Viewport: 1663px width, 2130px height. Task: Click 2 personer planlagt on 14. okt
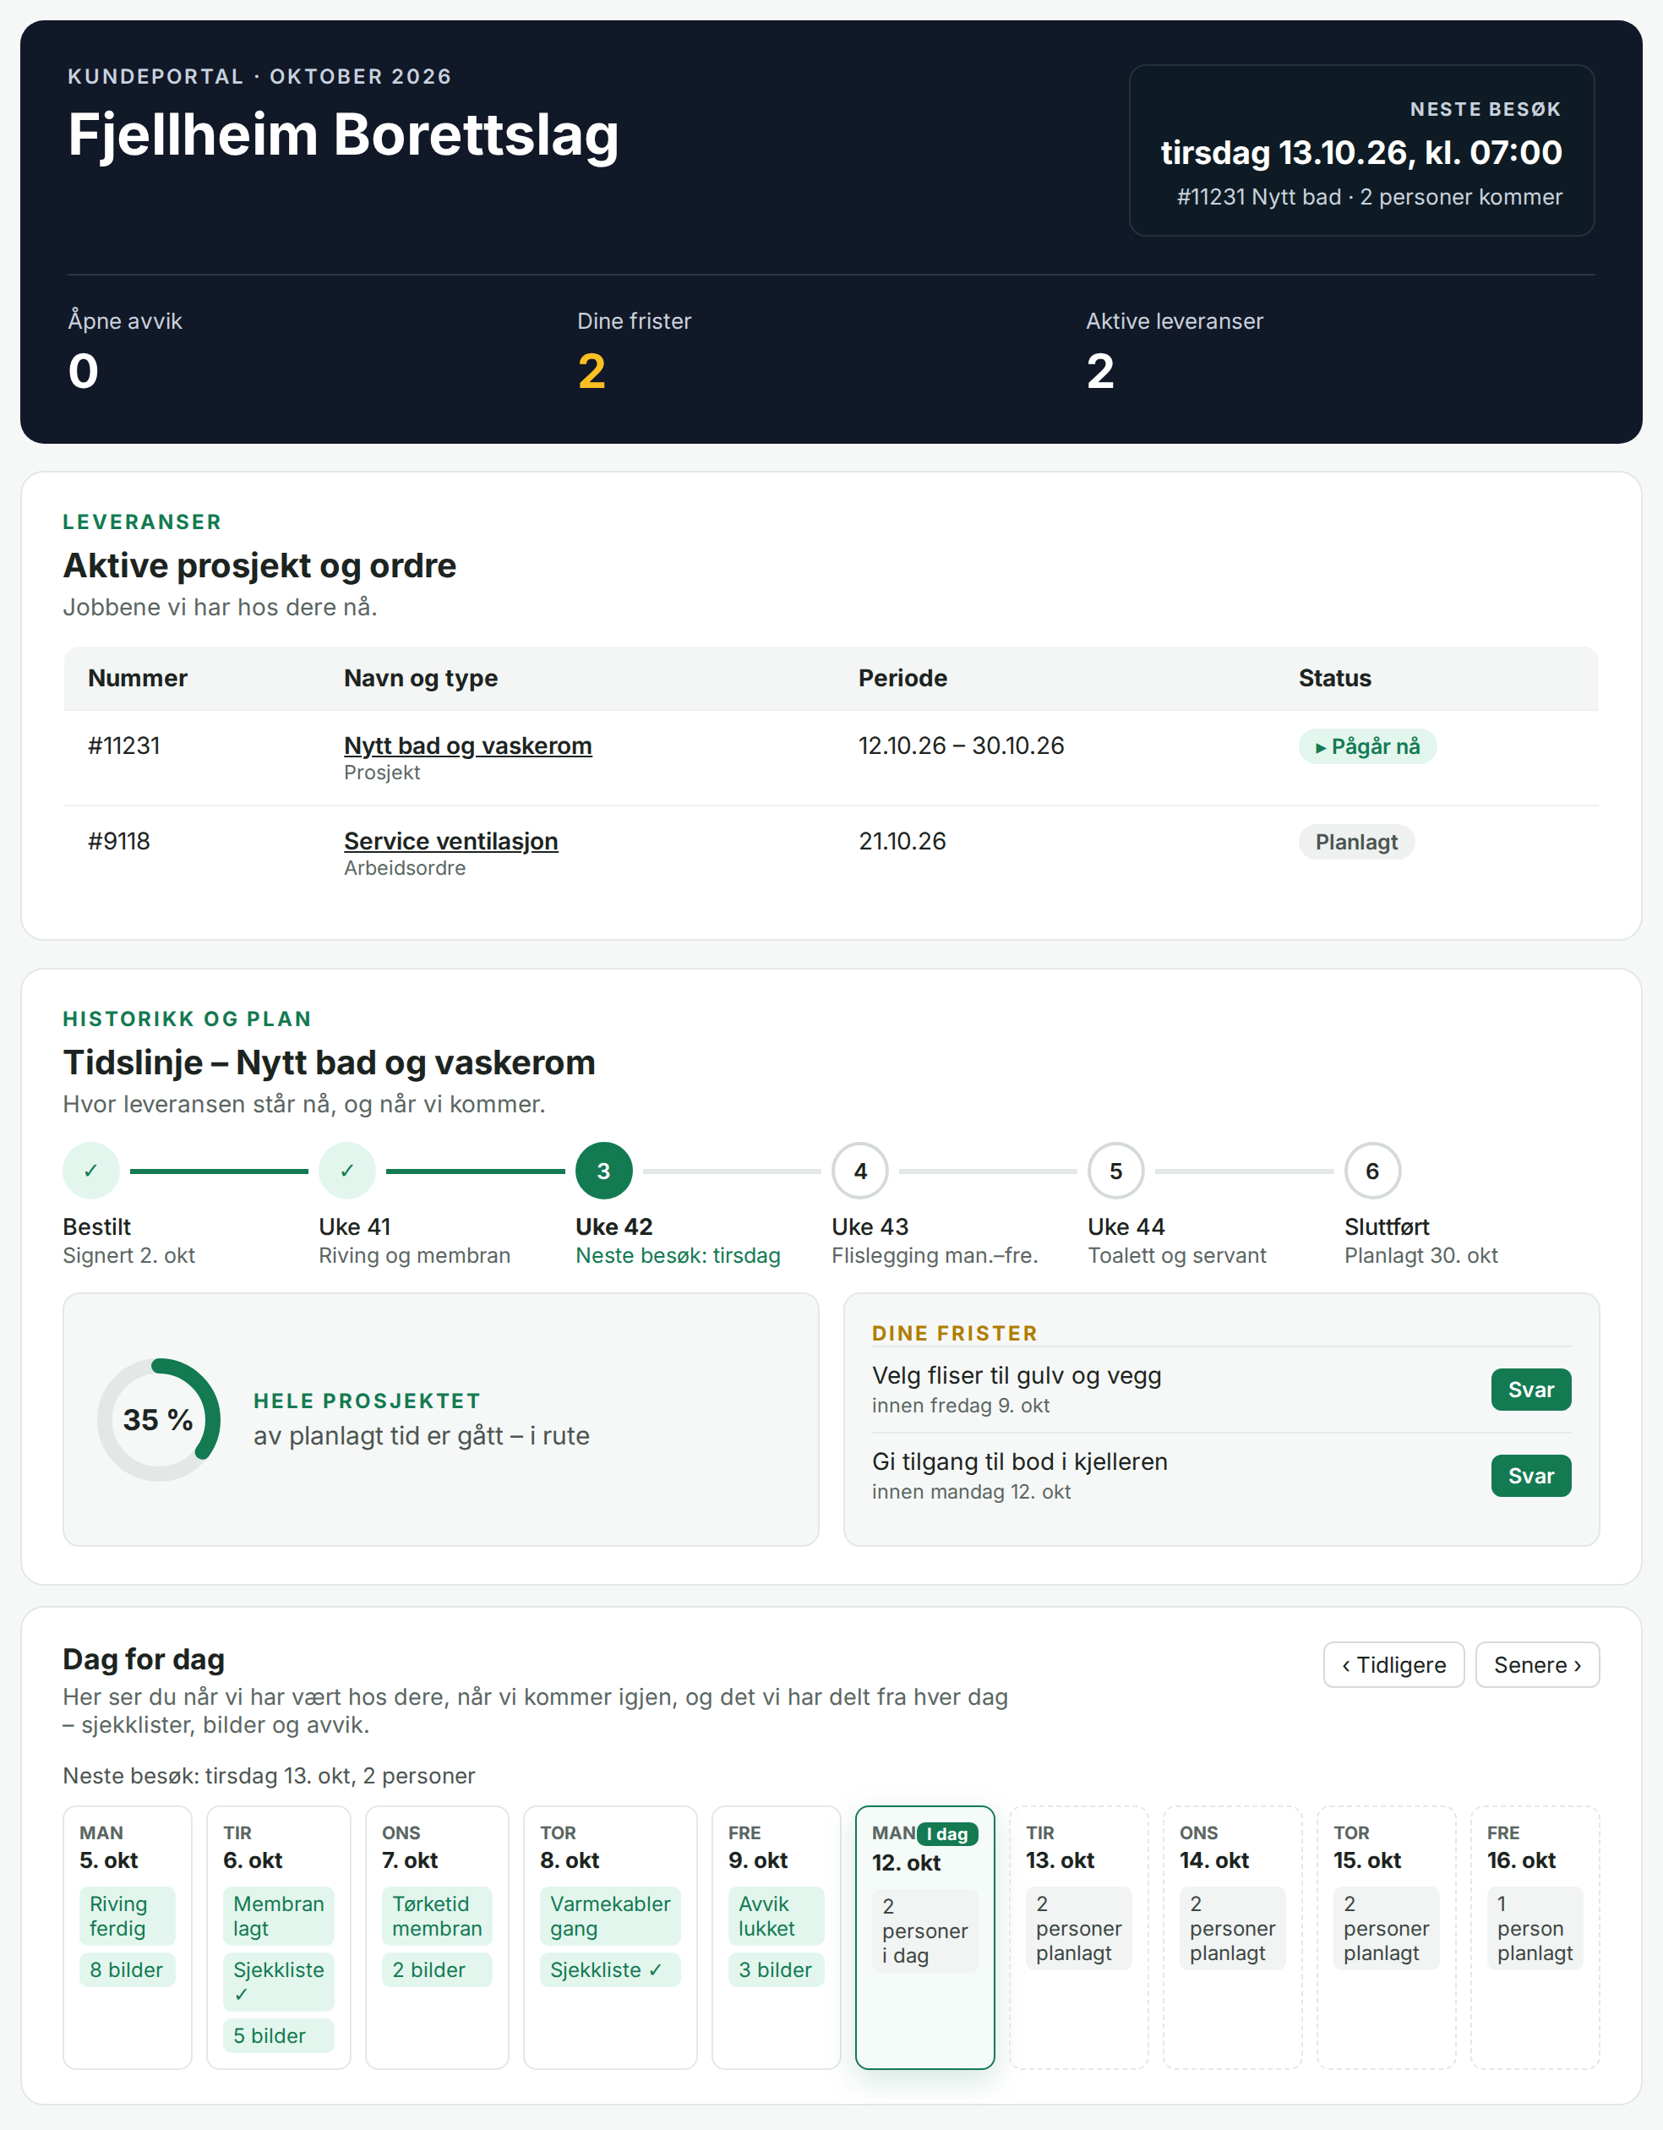click(1232, 1928)
